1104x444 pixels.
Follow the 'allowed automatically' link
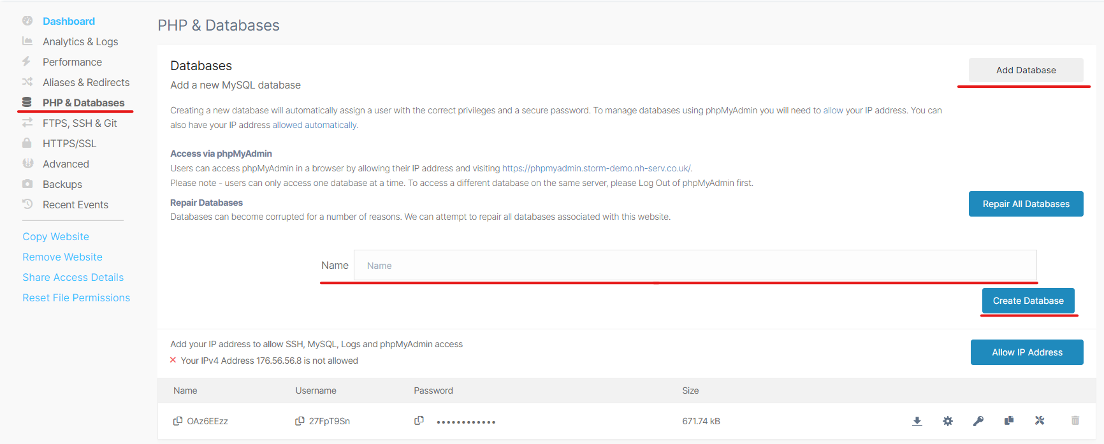point(315,125)
